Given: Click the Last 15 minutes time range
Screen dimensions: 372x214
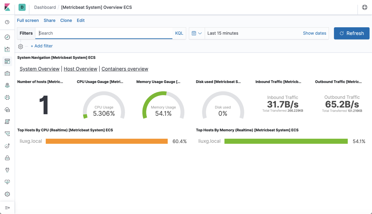Looking at the screenshot, I should click(x=223, y=33).
